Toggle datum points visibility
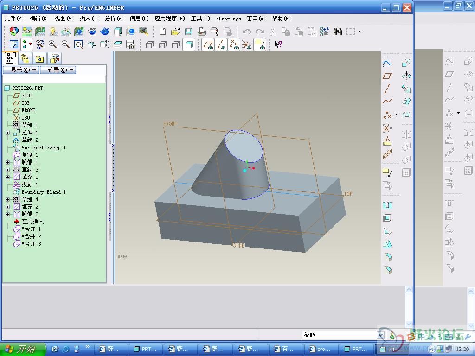475x356 pixels. pyautogui.click(x=234, y=44)
